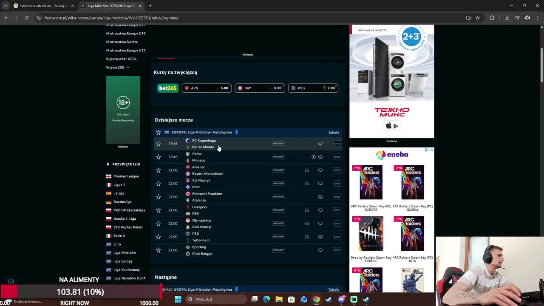Open Discord from taskbar
The image size is (544, 306).
[x=341, y=299]
